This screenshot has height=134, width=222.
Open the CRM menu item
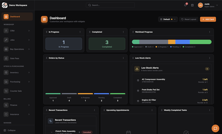point(17,31)
